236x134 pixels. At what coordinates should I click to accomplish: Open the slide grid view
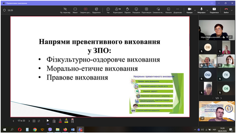(34, 121)
